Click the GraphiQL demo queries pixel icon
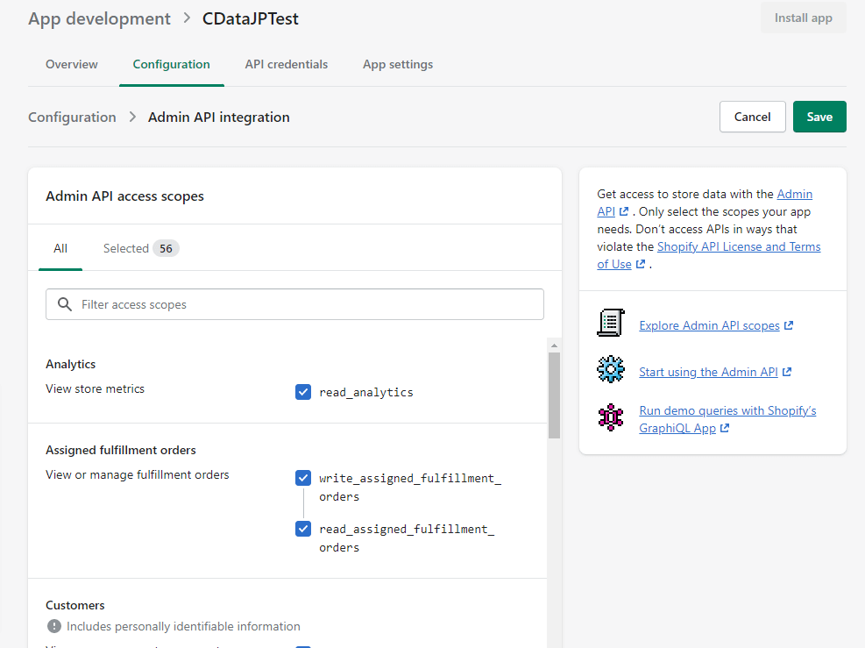 pyautogui.click(x=611, y=417)
